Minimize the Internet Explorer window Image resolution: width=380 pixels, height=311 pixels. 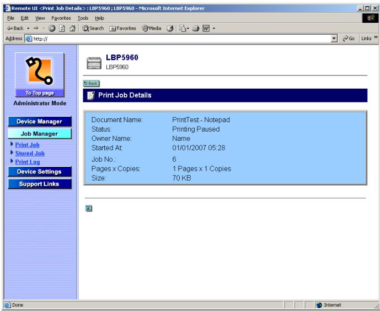pyautogui.click(x=361, y=8)
